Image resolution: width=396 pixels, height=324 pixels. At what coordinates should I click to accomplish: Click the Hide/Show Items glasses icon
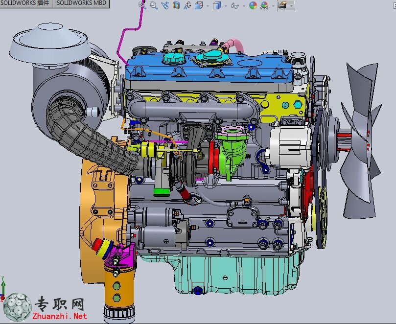tap(235, 5)
